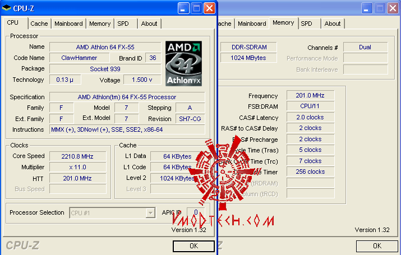The height and width of the screenshot is (255, 401).
Task: Close the left CPU-Z window
Action: pyautogui.click(x=209, y=8)
